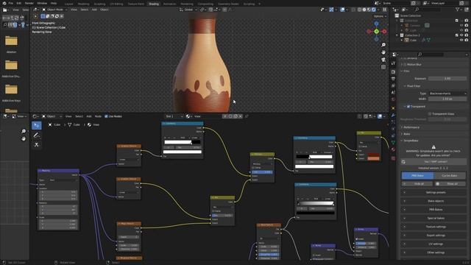Open the Output properties tab

393,79
